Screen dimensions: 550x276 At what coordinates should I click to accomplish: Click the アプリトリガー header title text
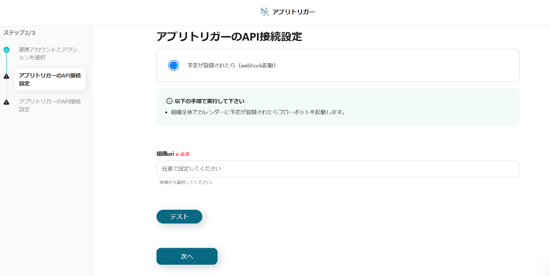point(294,12)
